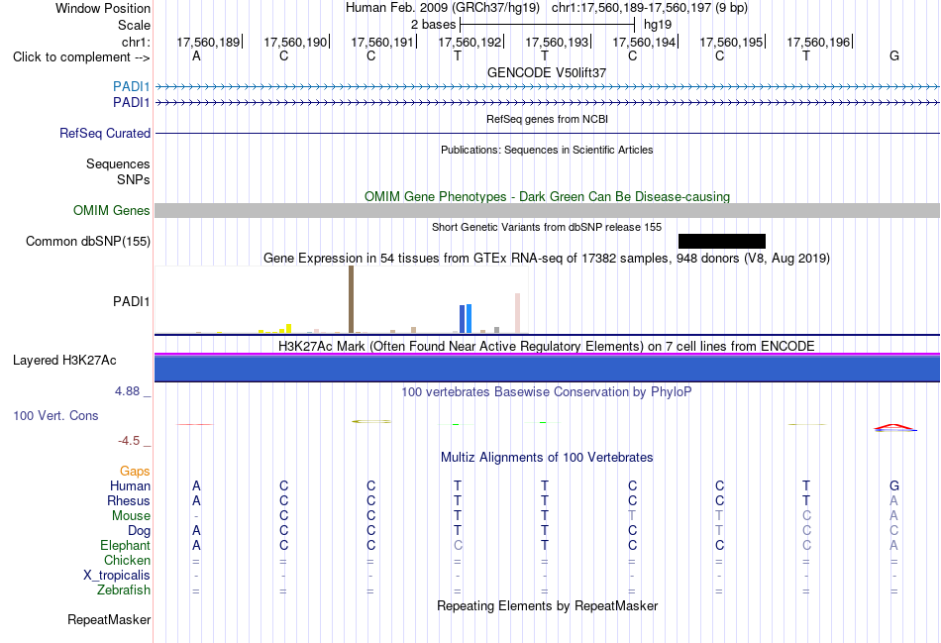Click 'chr1:17,560,189-17,560,197 (9 bp)' position text
This screenshot has height=643, width=941.
(x=650, y=8)
